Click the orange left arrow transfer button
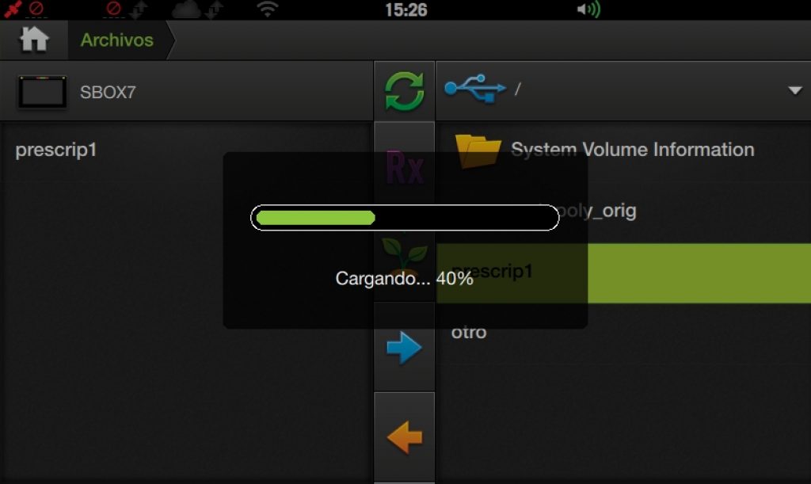Viewport: 811px width, 484px height. tap(405, 437)
